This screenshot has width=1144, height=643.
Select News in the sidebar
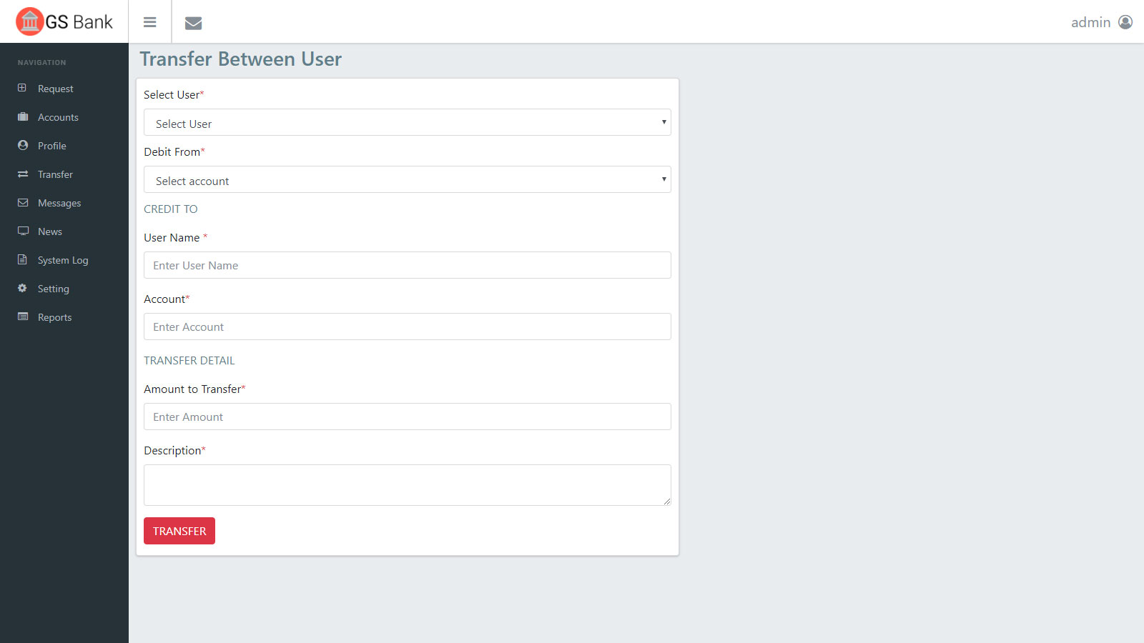pos(49,231)
